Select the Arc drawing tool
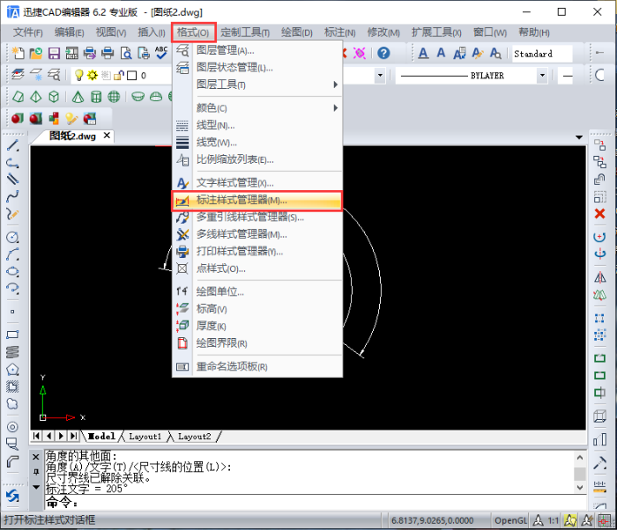 pyautogui.click(x=12, y=254)
